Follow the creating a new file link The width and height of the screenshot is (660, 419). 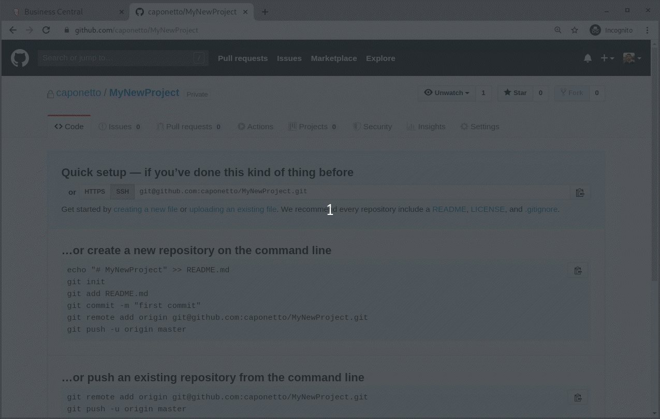[145, 209]
